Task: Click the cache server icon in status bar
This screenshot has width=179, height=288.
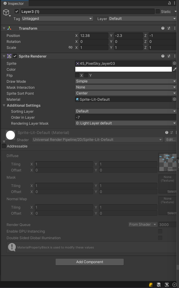Action: (158, 285)
